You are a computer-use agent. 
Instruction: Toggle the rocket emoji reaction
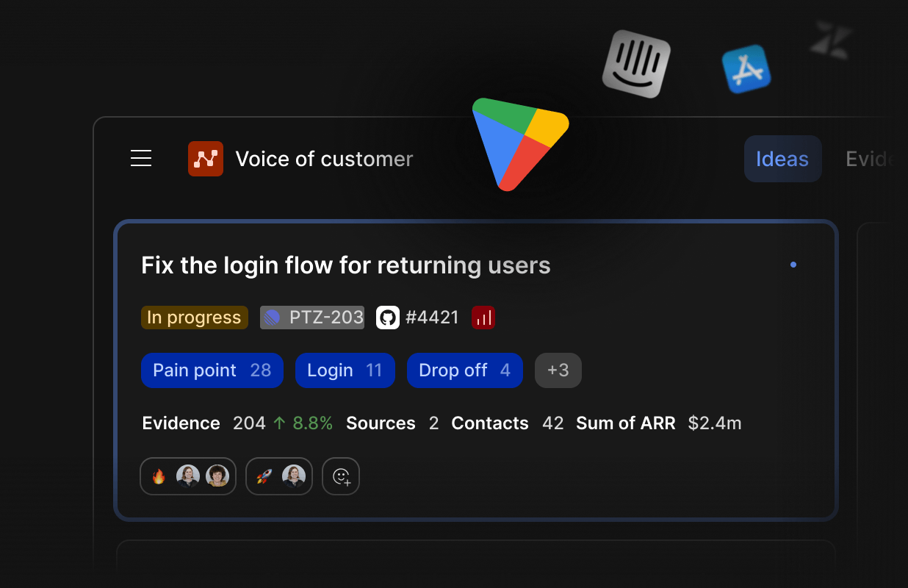pyautogui.click(x=264, y=477)
